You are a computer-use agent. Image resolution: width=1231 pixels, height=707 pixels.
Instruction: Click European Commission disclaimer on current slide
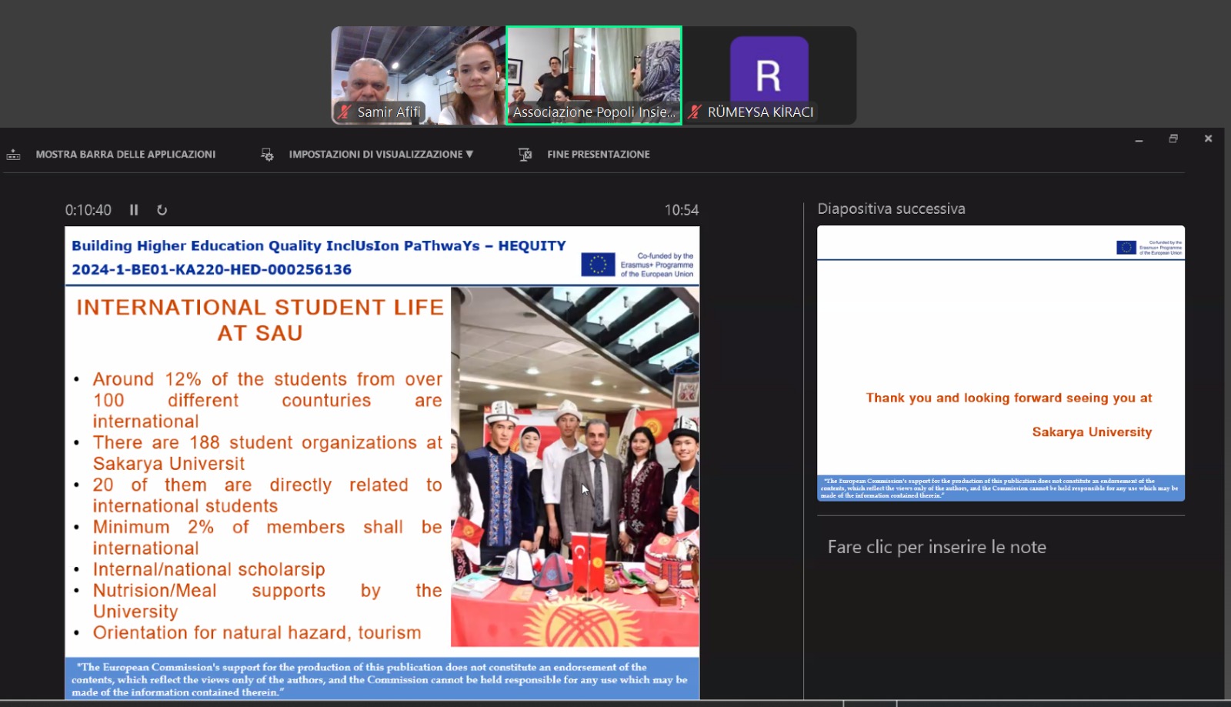[x=382, y=679]
